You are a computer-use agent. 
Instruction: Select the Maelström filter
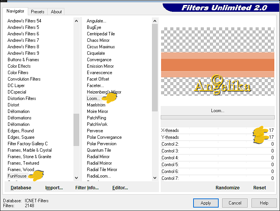tap(96, 105)
